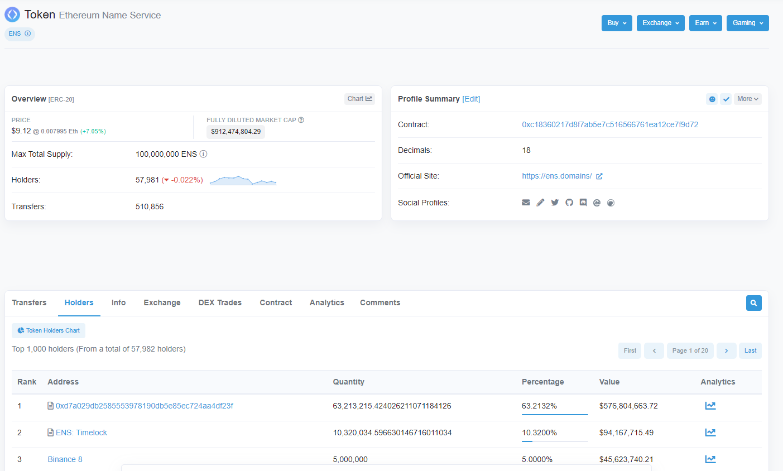Open the Binance 8 holder link
The image size is (783, 471).
point(65,459)
